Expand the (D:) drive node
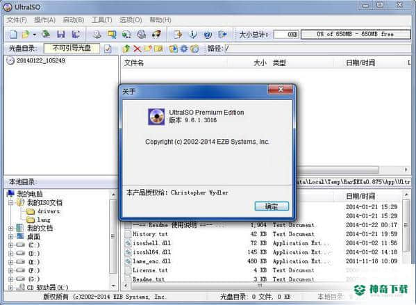This screenshot has height=305, width=416. click(x=10, y=254)
